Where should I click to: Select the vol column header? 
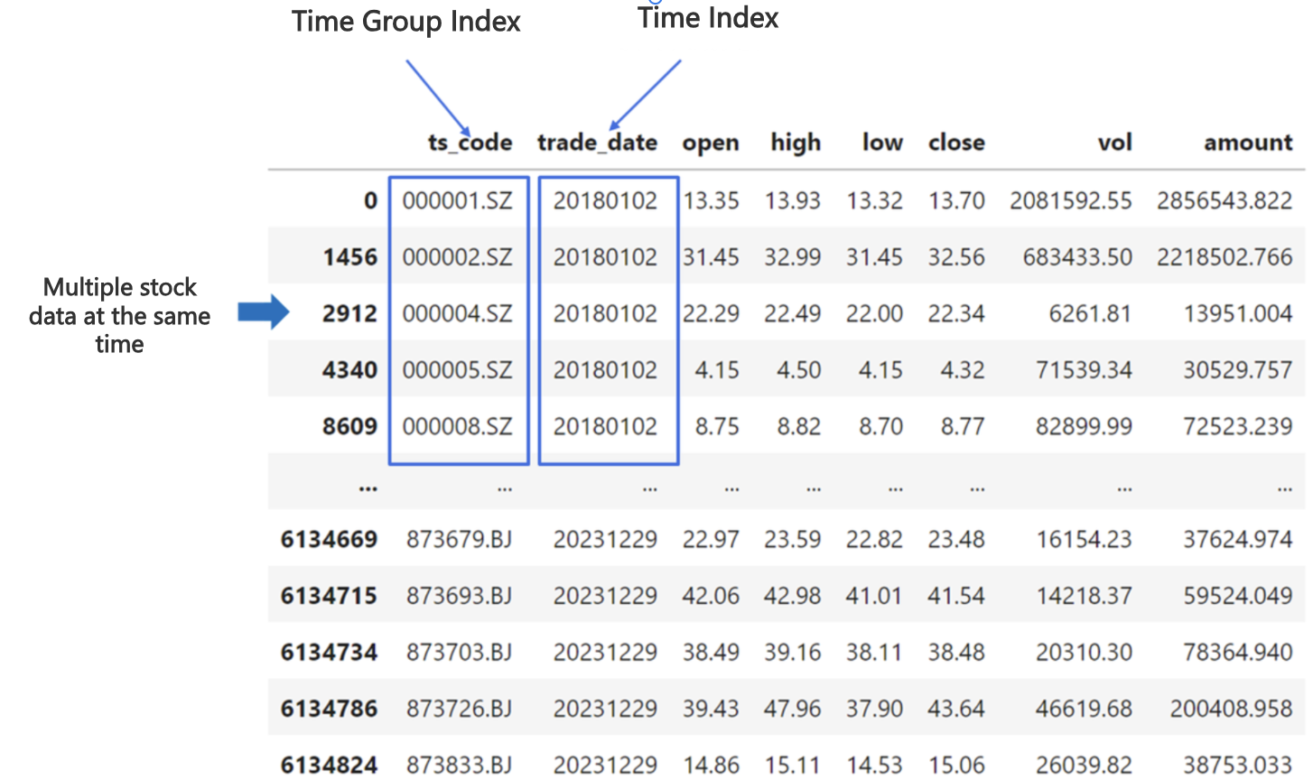[1114, 143]
